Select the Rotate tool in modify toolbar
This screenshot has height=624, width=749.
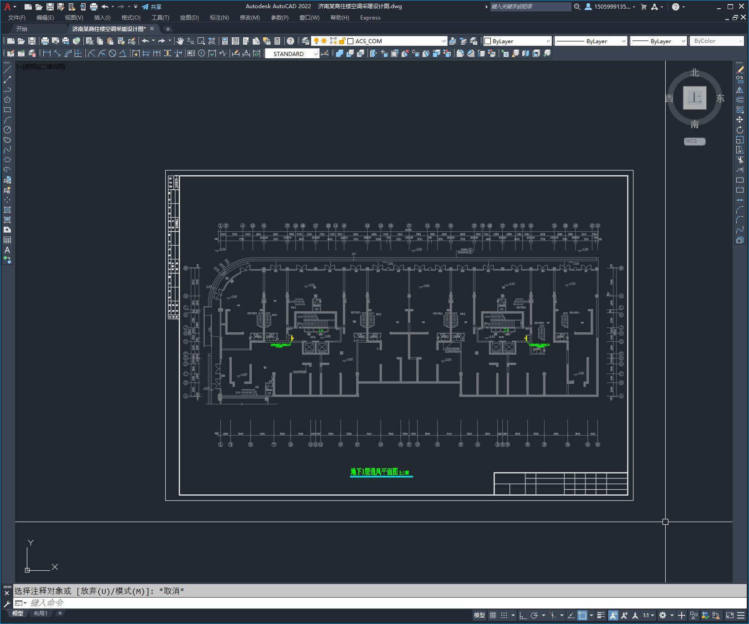click(740, 130)
